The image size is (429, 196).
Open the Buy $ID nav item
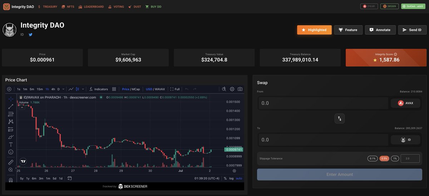(153, 7)
